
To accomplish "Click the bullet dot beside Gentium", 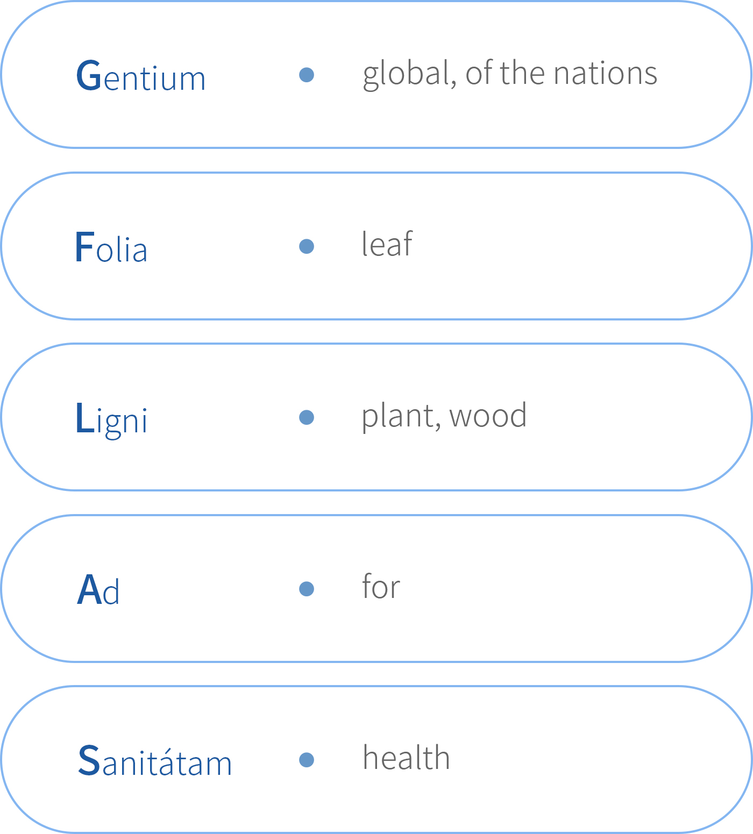I will (307, 75).
